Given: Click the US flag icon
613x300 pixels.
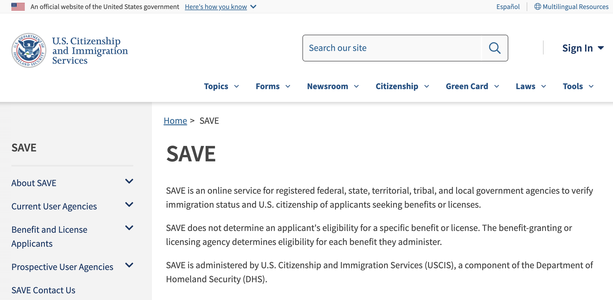Looking at the screenshot, I should tap(18, 7).
